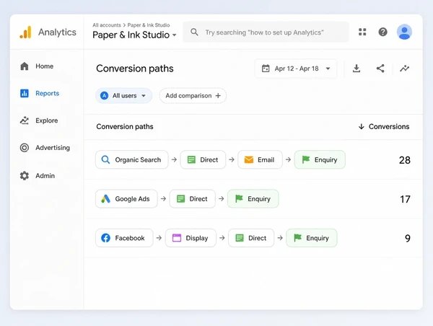The image size is (433, 326).
Task: Click the Home house icon
Action: pyautogui.click(x=25, y=66)
